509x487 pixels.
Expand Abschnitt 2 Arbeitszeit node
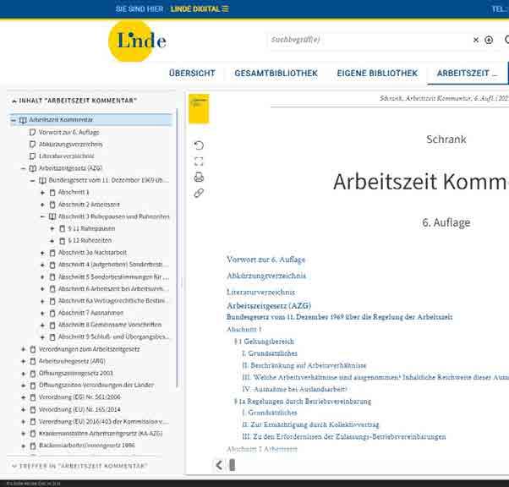(x=42, y=205)
